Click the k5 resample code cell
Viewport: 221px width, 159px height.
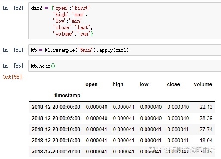(x=125, y=50)
